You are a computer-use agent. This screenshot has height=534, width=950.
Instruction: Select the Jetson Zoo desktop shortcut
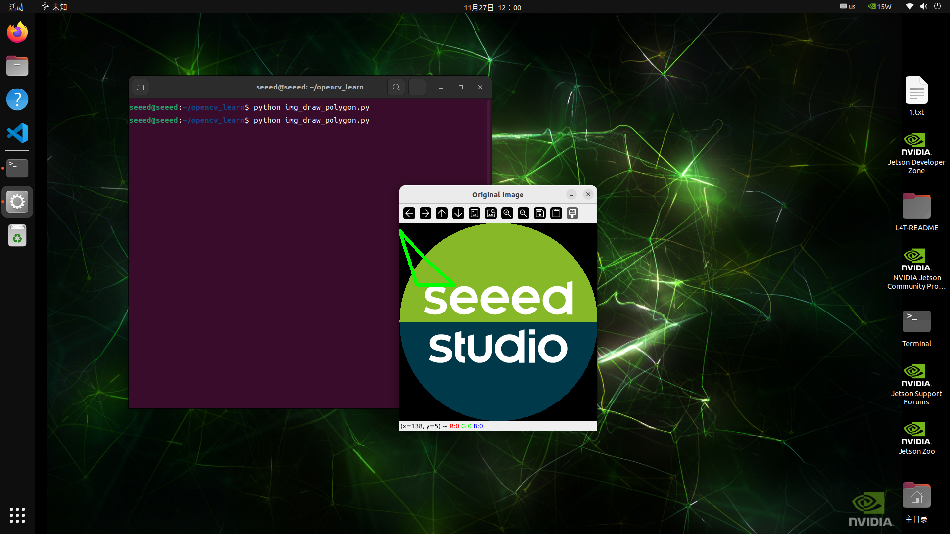pos(916,438)
